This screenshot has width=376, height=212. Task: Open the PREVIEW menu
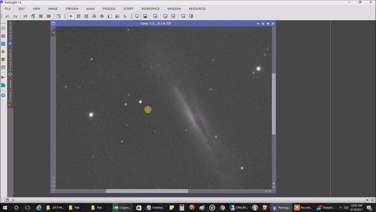[72, 9]
